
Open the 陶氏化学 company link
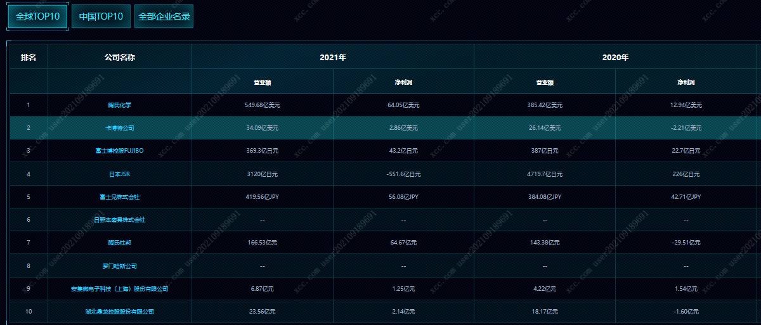pos(119,105)
